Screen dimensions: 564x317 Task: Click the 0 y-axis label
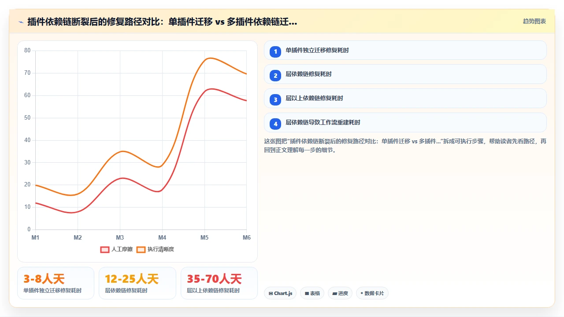click(29, 230)
